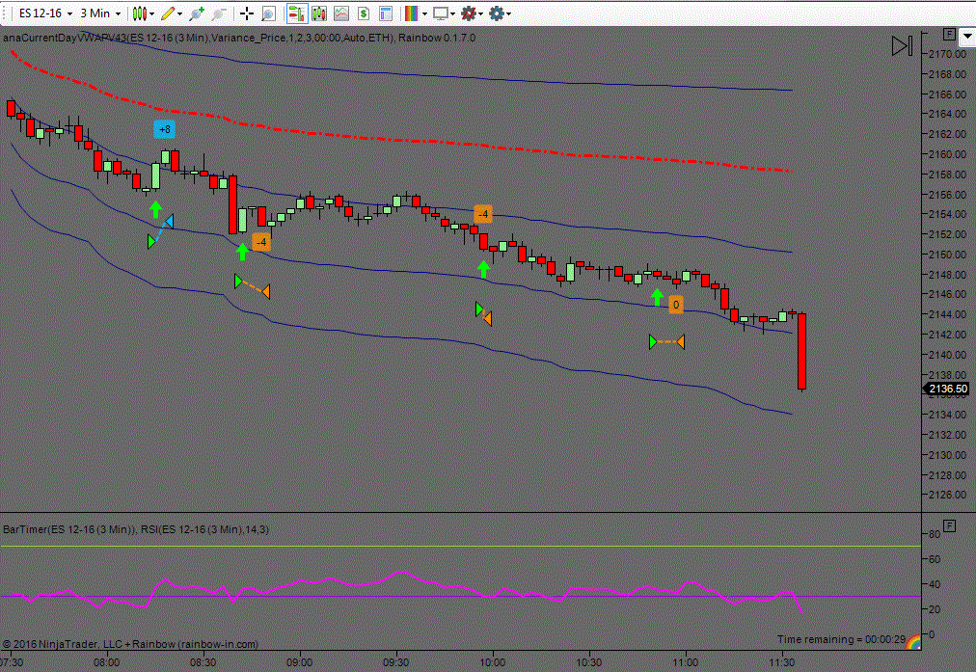Click the zoom in magnifier icon
The image size is (976, 672).
click(x=197, y=13)
